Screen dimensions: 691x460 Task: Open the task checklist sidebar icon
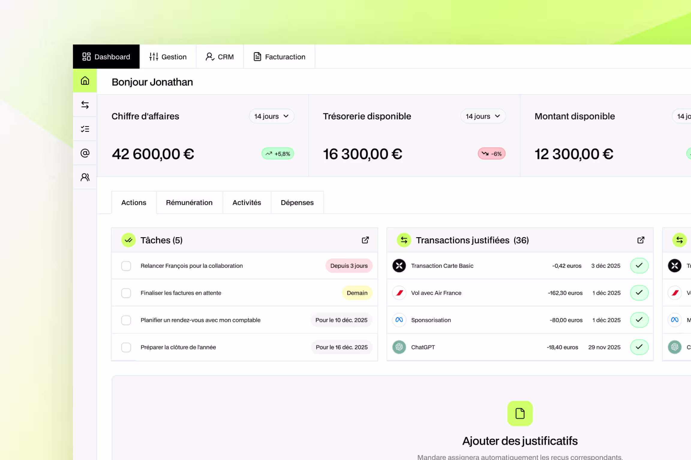coord(85,129)
